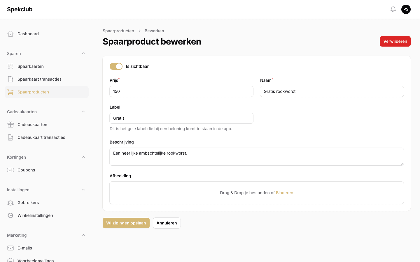420x262 pixels.
Task: Click into the Beschrijving textarea
Action: [257, 157]
